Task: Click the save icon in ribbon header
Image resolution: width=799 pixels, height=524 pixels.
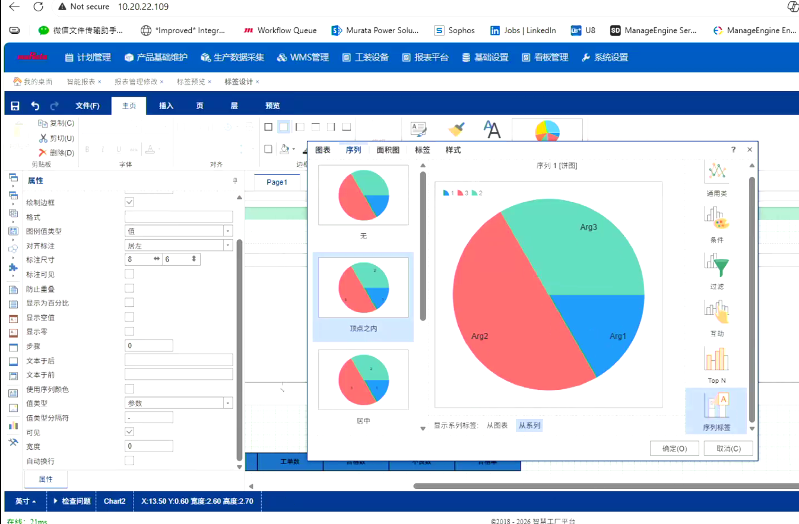Action: click(15, 106)
